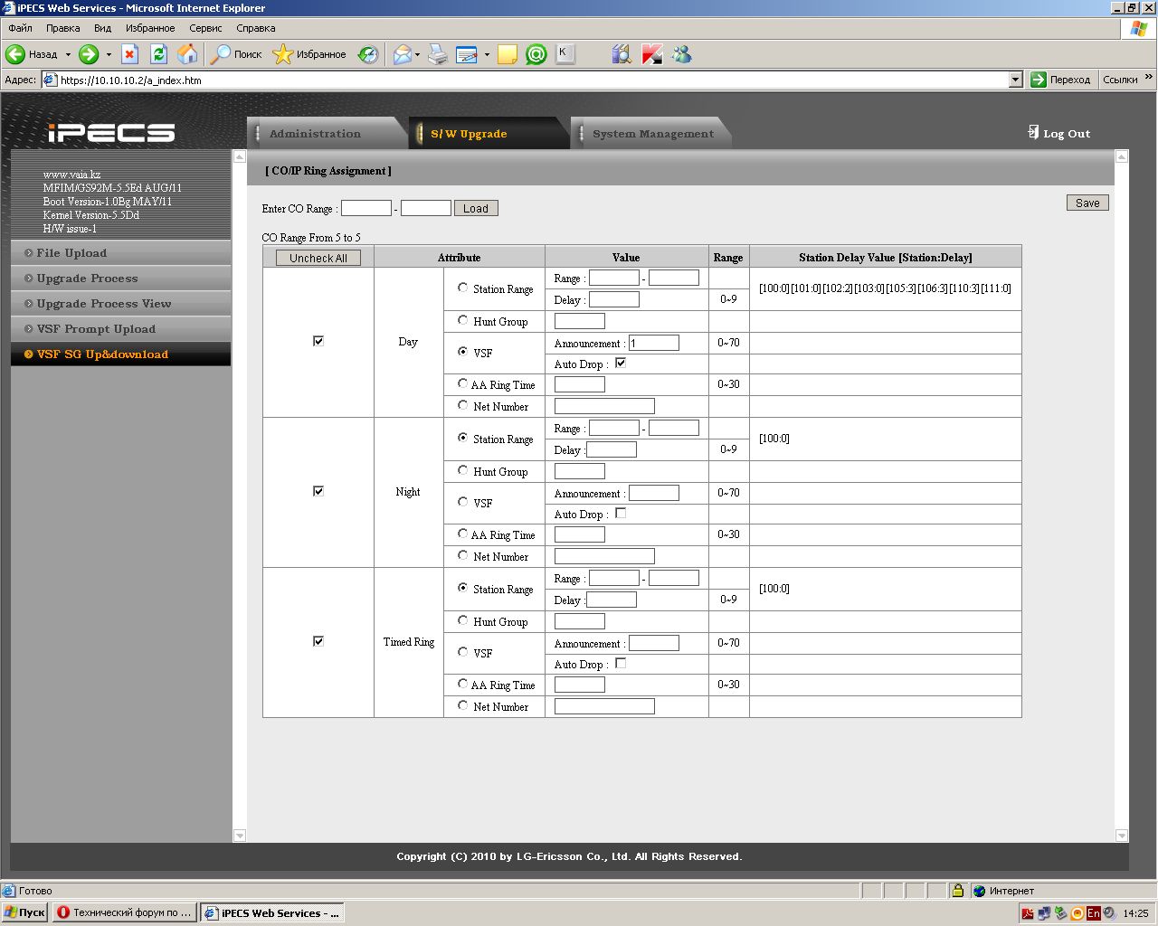This screenshot has height=926, width=1158.
Task: Open the Favorites (Избранное) star icon
Action: (283, 54)
